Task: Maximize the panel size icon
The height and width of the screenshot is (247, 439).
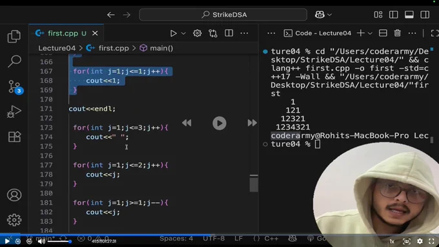Action: point(434,34)
